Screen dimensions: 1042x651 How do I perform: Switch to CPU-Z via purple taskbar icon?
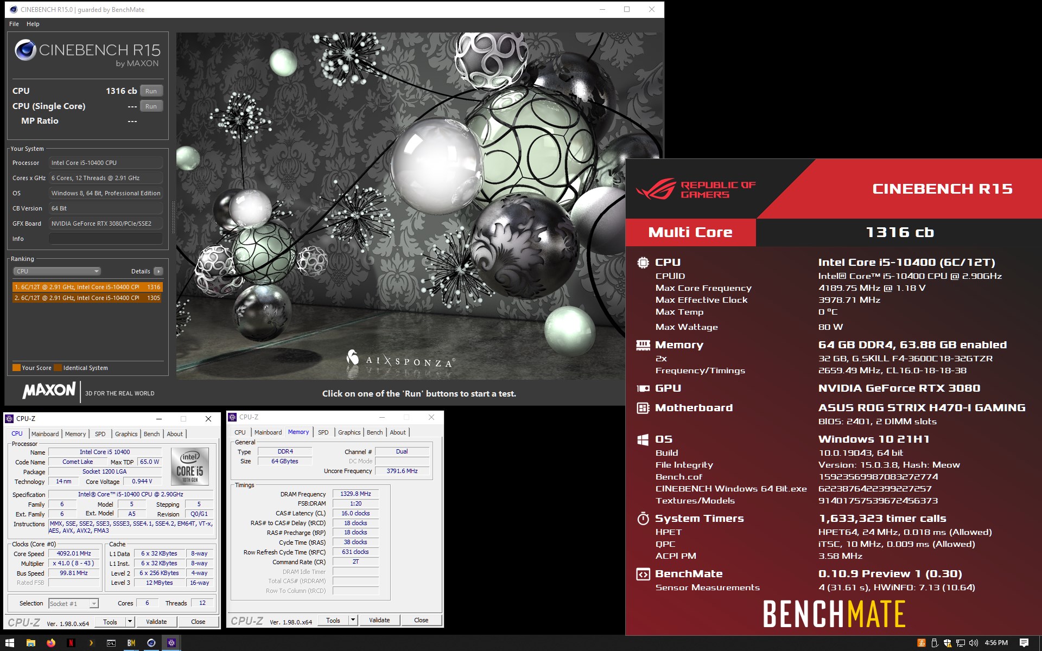[171, 643]
